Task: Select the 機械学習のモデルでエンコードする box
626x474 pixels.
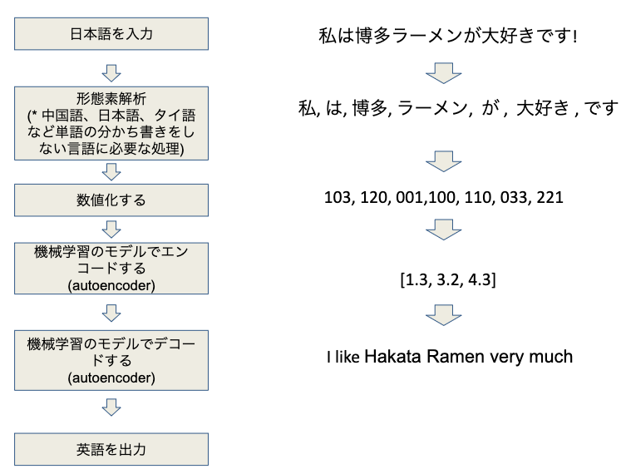Action: point(111,269)
